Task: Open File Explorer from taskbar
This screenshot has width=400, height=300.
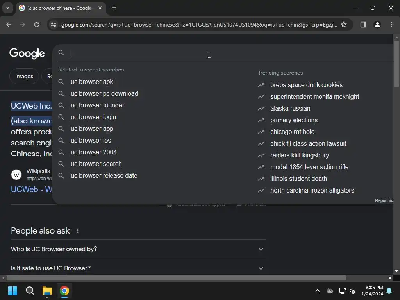Action: point(47,291)
